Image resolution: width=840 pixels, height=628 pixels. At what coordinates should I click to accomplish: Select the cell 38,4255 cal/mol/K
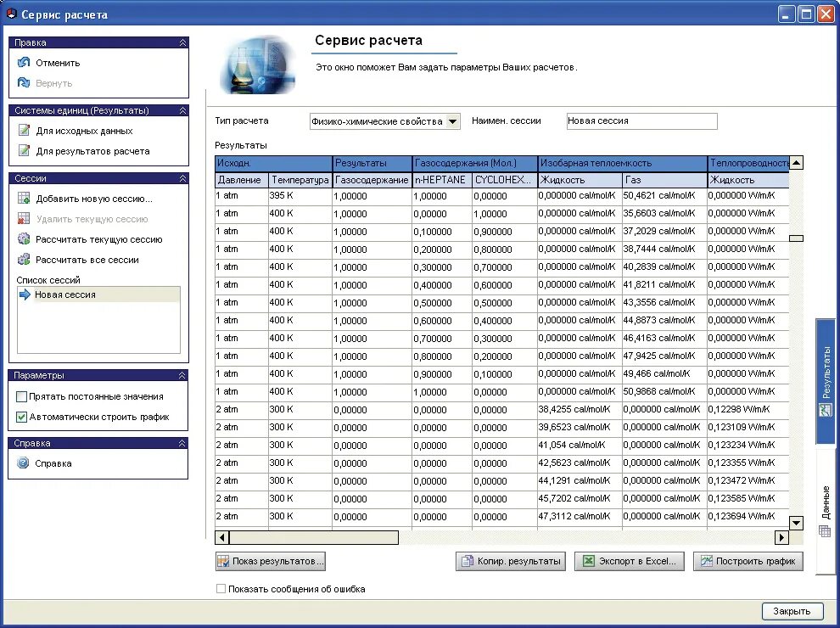580,409
